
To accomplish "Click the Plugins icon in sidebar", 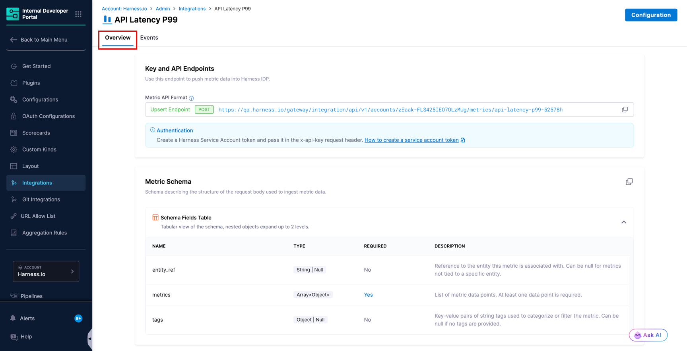I will [14, 83].
